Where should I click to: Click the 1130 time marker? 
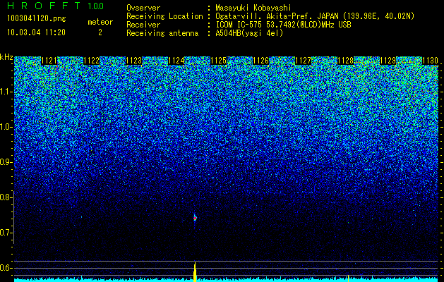point(430,61)
